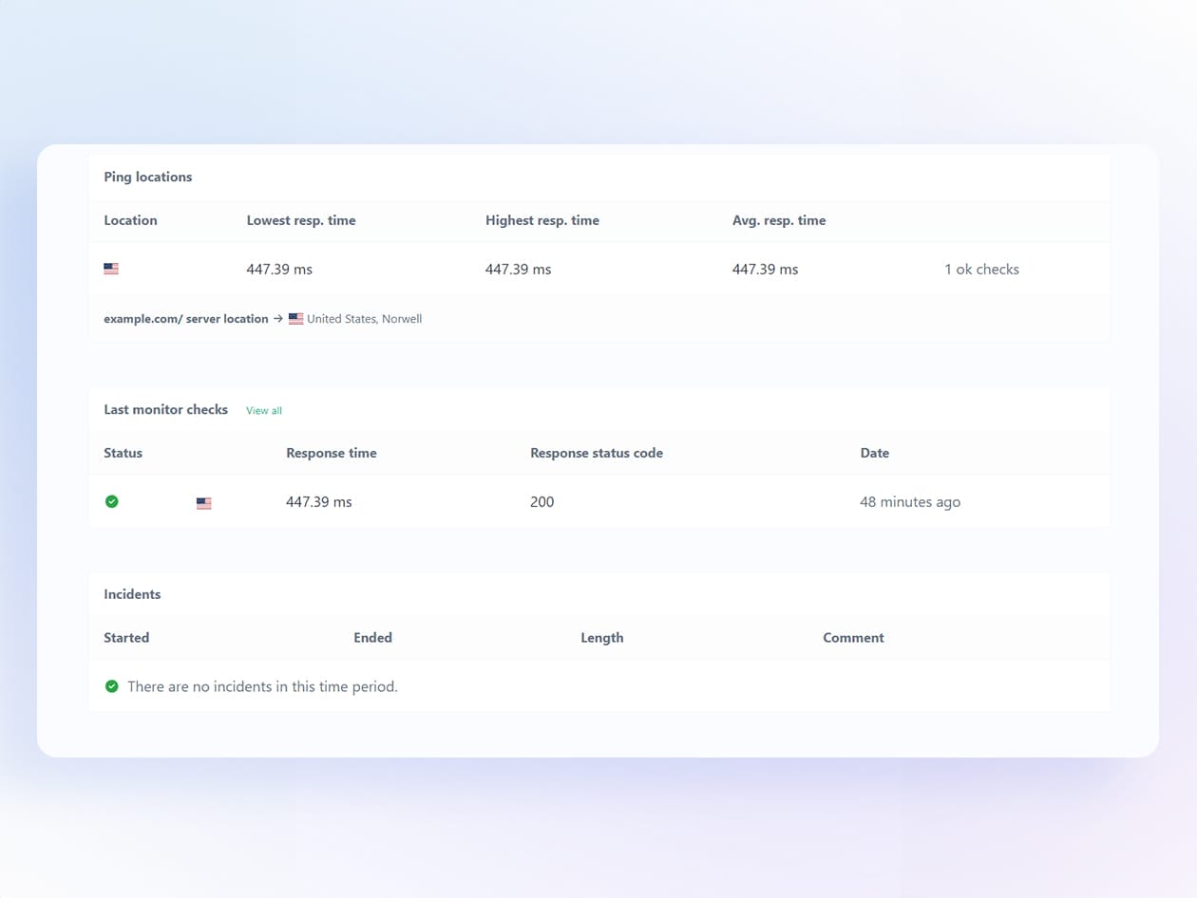1197x898 pixels.
Task: Click the Ping locations section heading
Action: click(148, 177)
